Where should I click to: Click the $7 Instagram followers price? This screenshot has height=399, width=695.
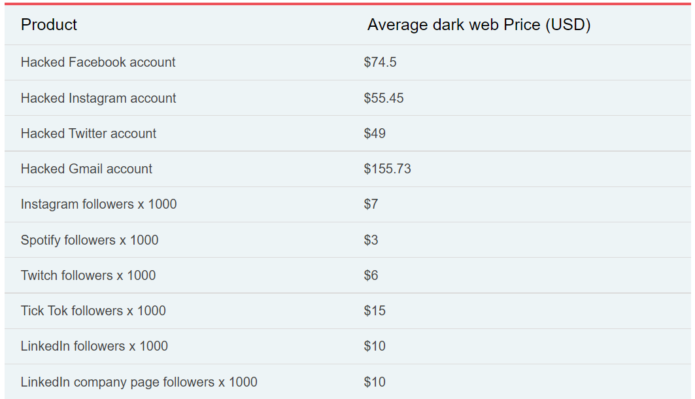[x=371, y=204]
